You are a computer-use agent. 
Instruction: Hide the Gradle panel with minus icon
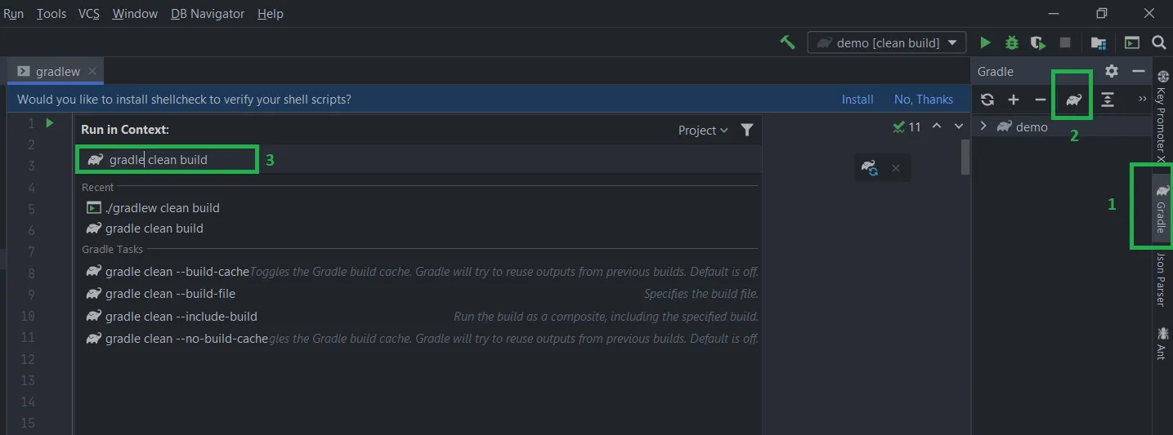[x=1138, y=71]
